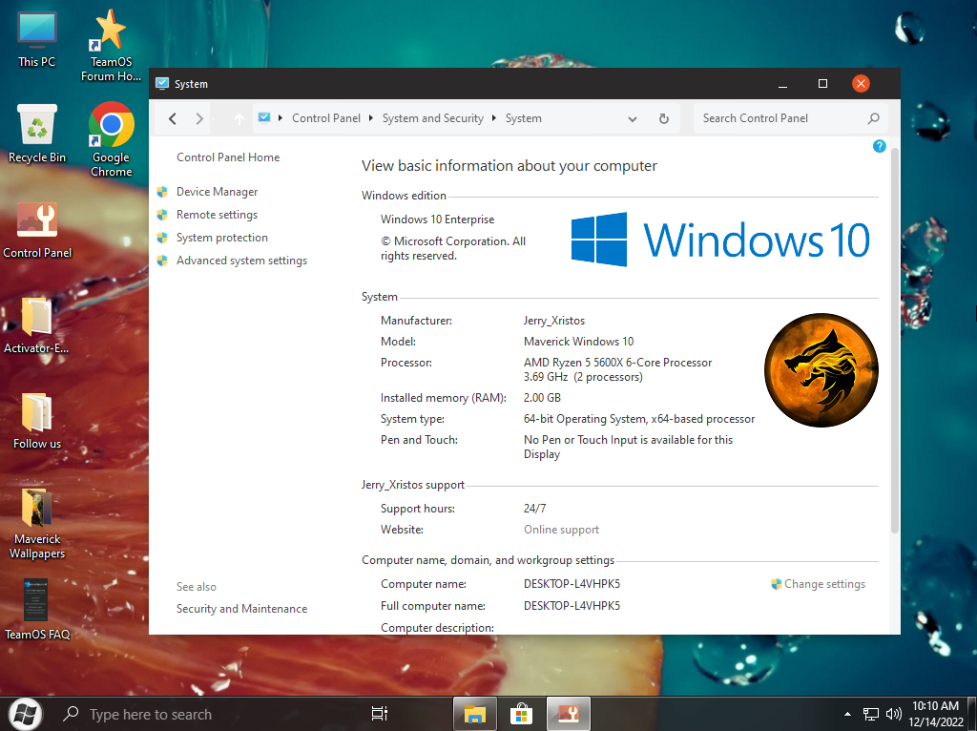The image size is (977, 731).
Task: Click the Task View taskbar button
Action: point(379,714)
